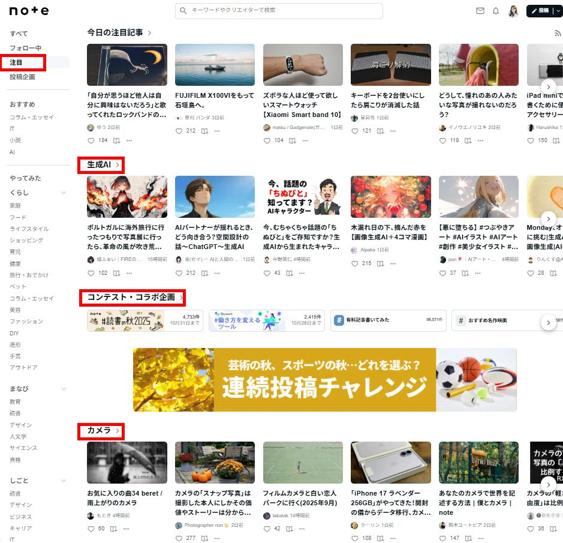
Task: Open the note logo home link
Action: click(29, 11)
